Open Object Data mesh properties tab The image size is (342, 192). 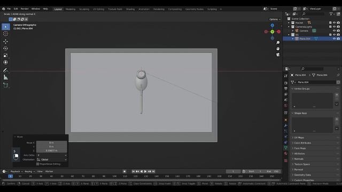click(x=286, y=148)
